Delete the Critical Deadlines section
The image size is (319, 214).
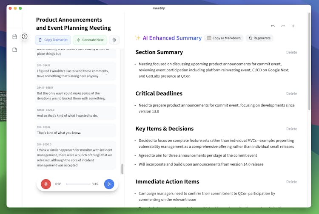click(291, 93)
